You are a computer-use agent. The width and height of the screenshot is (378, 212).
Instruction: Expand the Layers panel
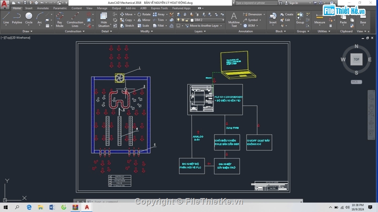pyautogui.click(x=200, y=31)
